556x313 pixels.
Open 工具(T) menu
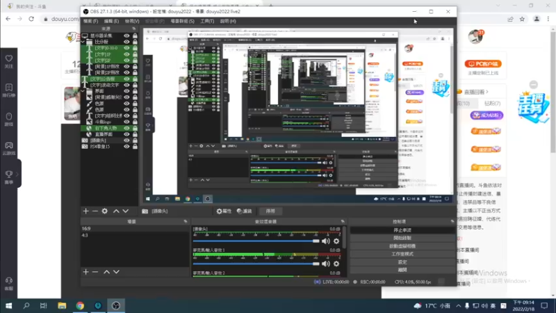(207, 22)
